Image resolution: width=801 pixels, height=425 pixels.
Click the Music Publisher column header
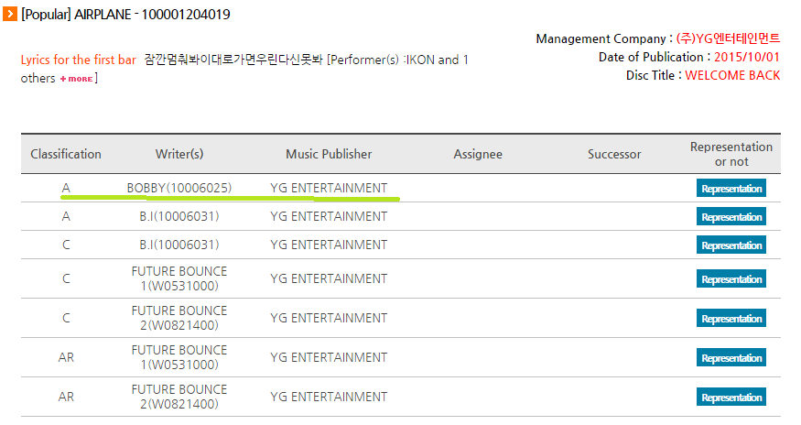[x=329, y=154]
